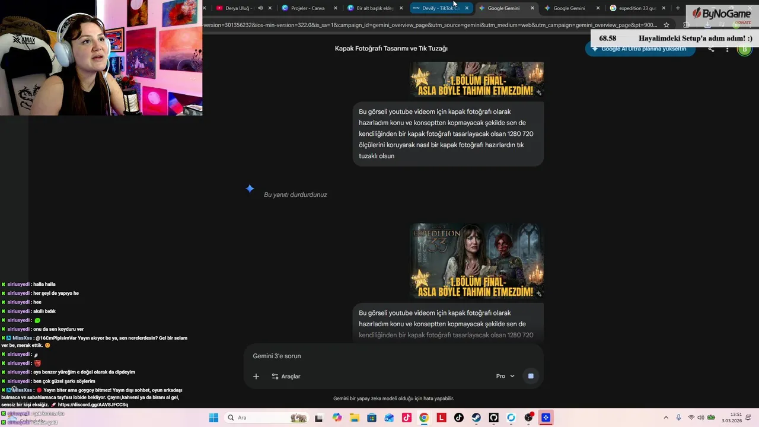Click chat message 'akıllı bıdık'
The image size is (759, 427).
click(x=44, y=311)
